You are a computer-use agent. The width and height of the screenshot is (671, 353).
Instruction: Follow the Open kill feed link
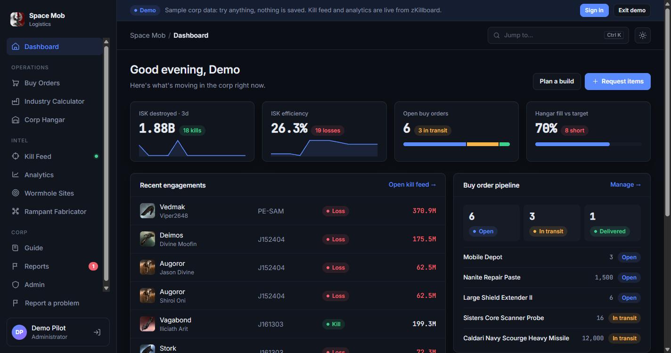click(412, 185)
